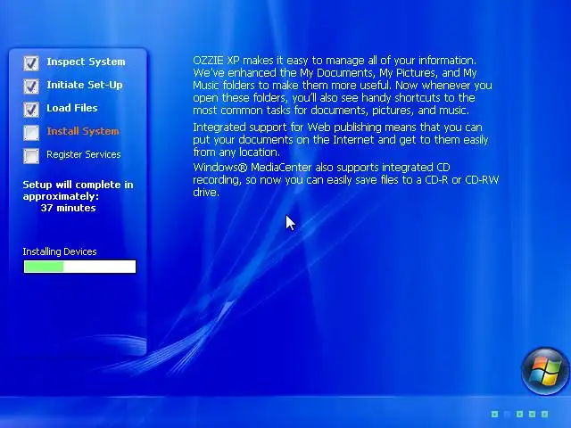Click the "Load Files" step label
Image resolution: width=571 pixels, height=428 pixels.
(x=72, y=108)
